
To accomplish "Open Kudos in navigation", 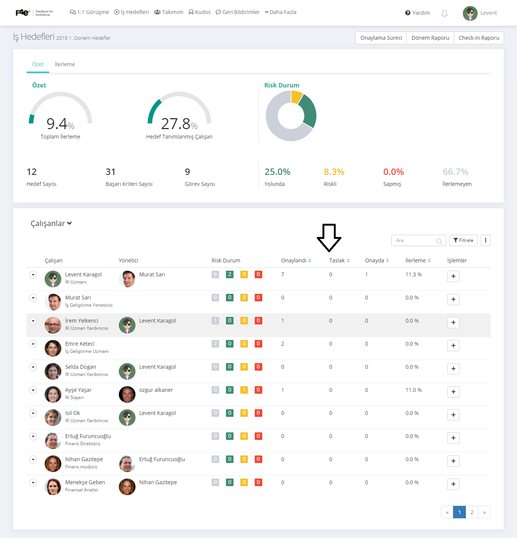I will tap(199, 12).
